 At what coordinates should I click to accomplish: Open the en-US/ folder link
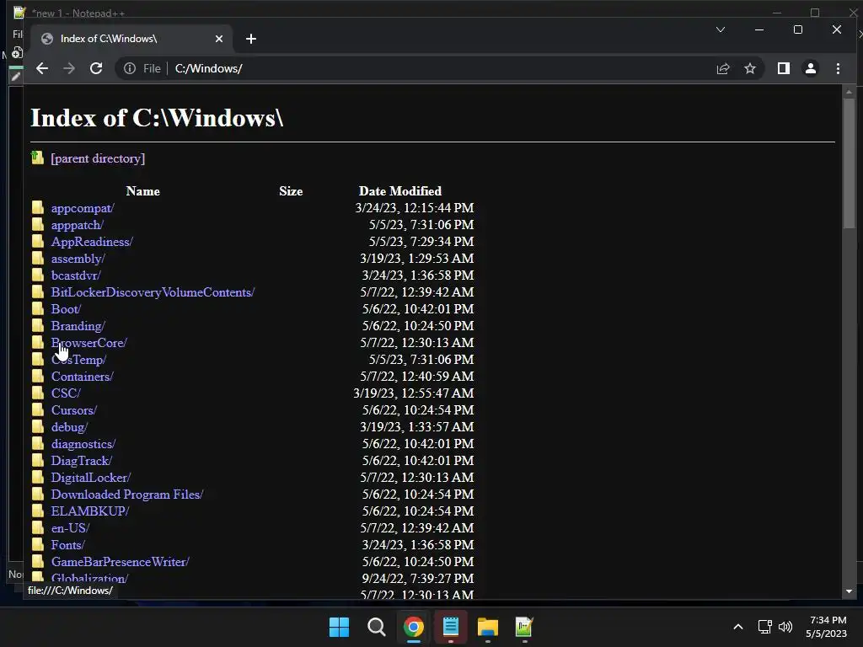[70, 528]
